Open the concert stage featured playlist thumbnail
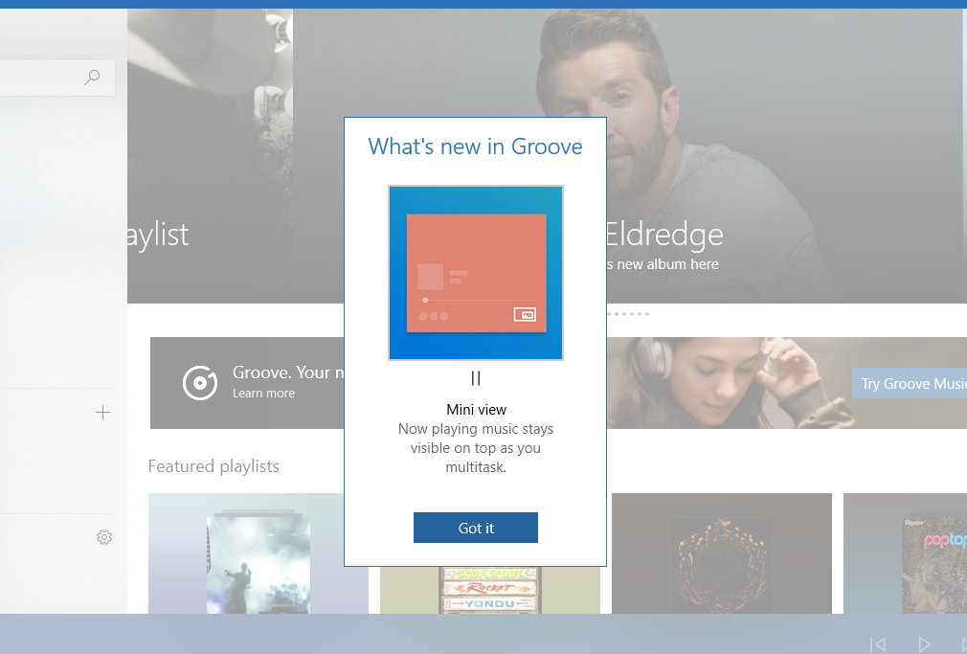The image size is (967, 654). 258,553
